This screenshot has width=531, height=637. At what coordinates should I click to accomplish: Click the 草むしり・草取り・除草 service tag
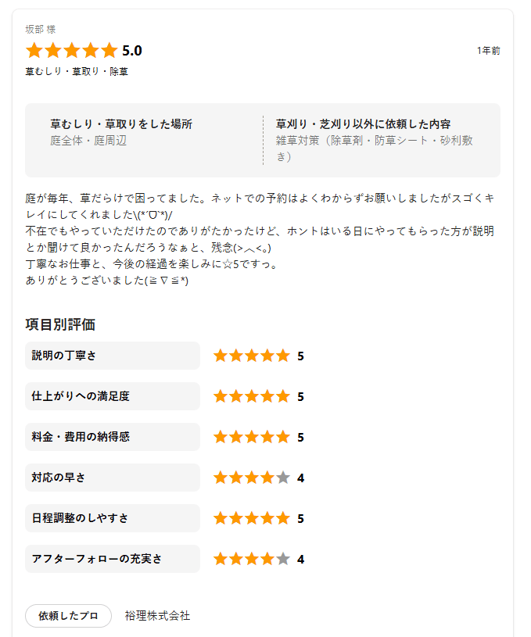(77, 71)
